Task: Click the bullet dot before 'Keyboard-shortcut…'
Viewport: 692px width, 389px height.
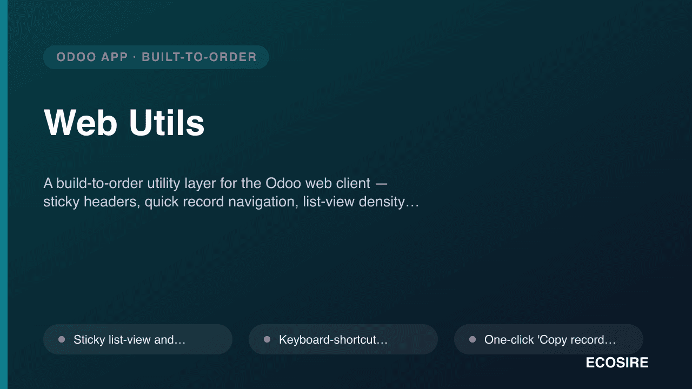Action: click(267, 339)
